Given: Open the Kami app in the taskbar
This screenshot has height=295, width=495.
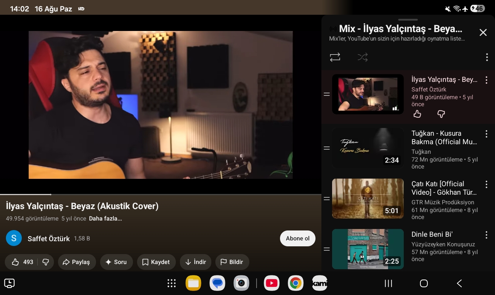Looking at the screenshot, I should pyautogui.click(x=320, y=283).
